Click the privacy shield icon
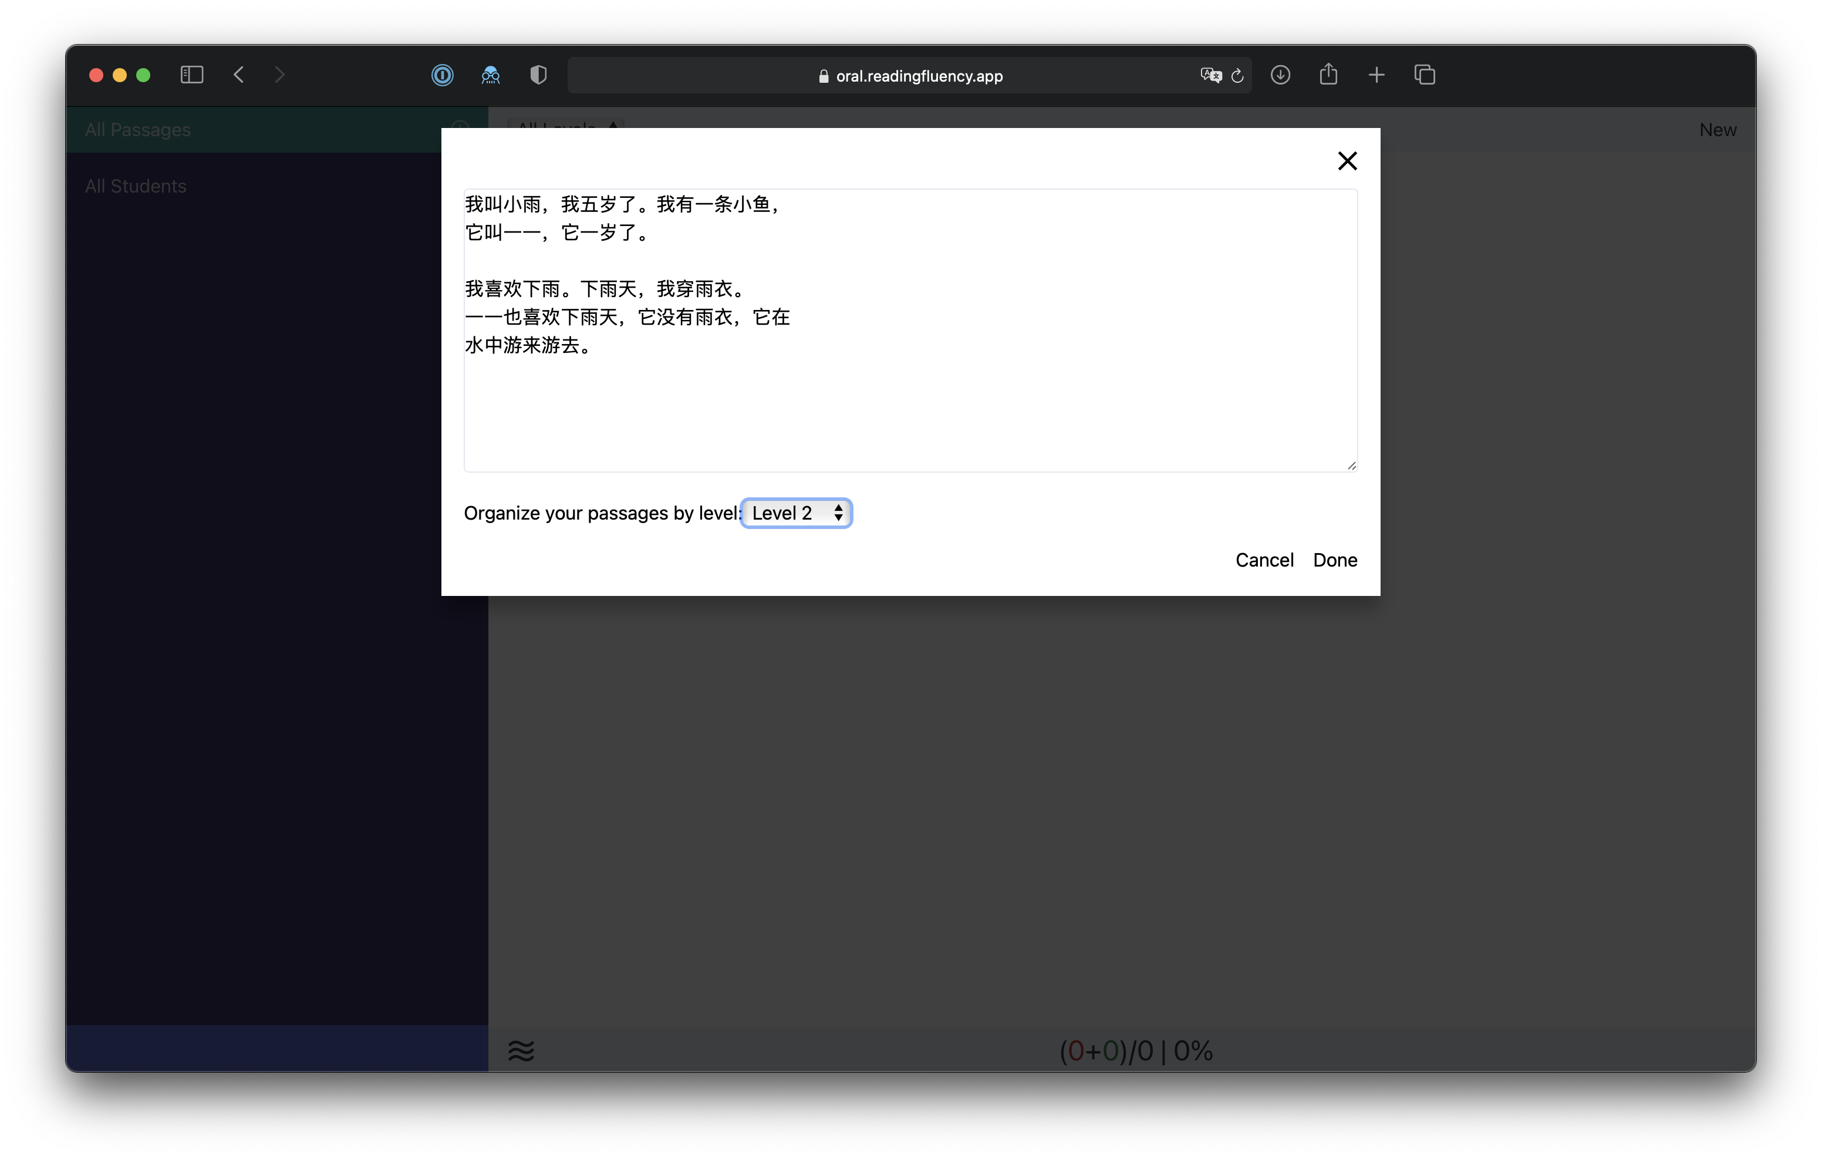The width and height of the screenshot is (1822, 1159). [538, 75]
